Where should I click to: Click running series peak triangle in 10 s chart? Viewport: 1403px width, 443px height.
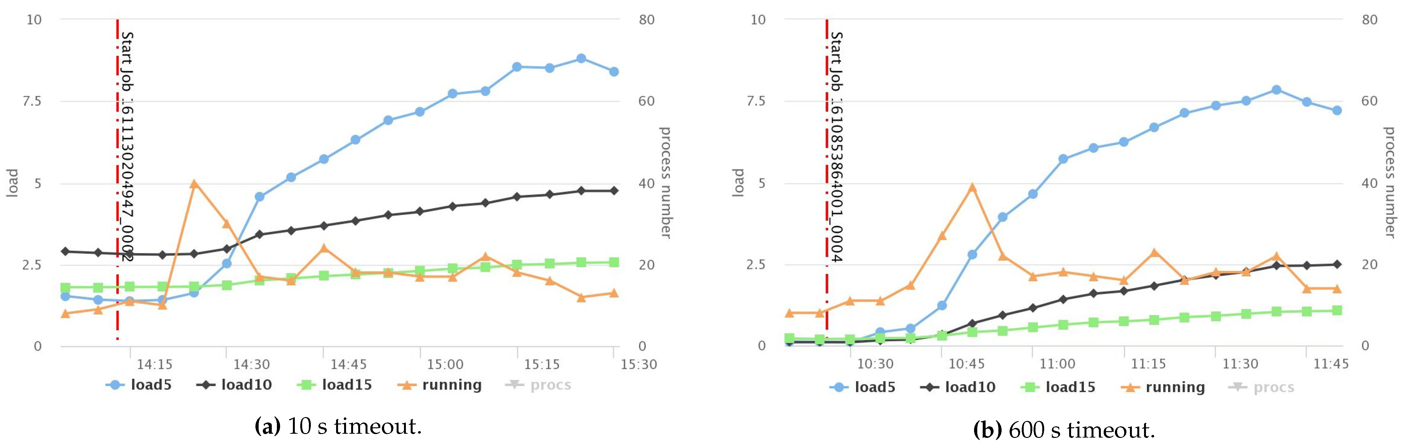[194, 184]
